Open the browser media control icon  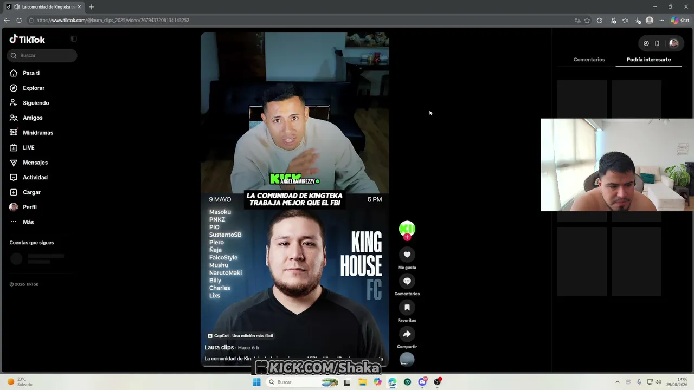pyautogui.click(x=613, y=21)
